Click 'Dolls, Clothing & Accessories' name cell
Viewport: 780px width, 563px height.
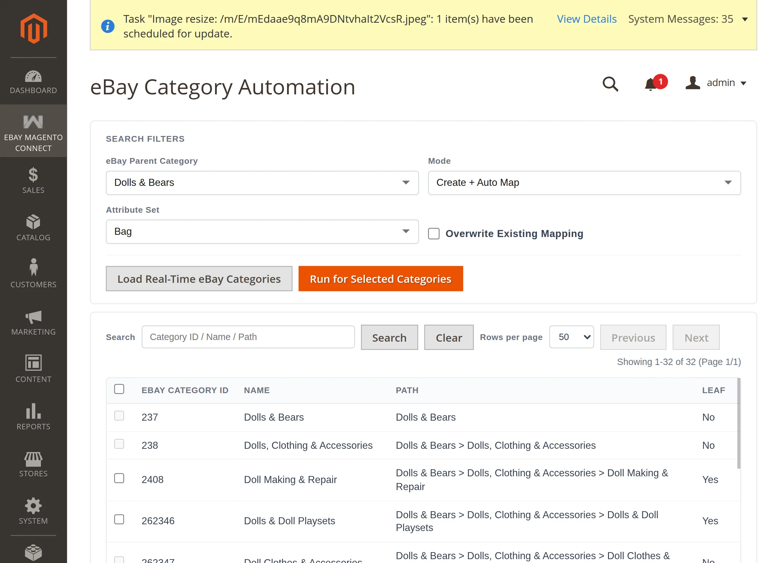[308, 445]
